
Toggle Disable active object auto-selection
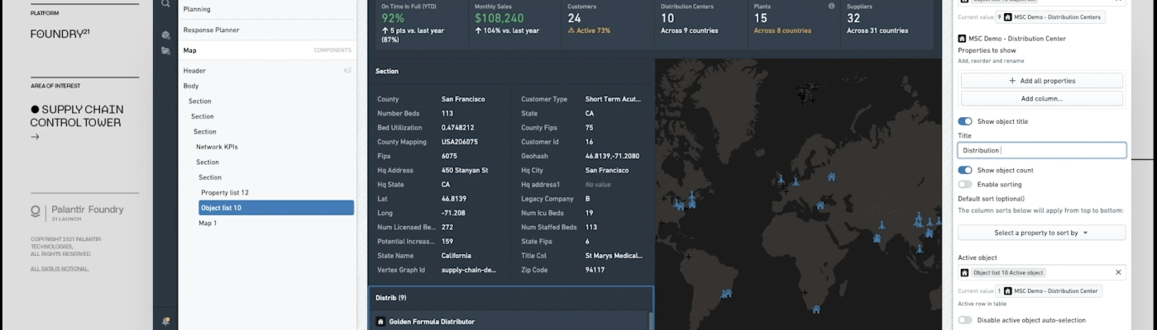point(965,320)
